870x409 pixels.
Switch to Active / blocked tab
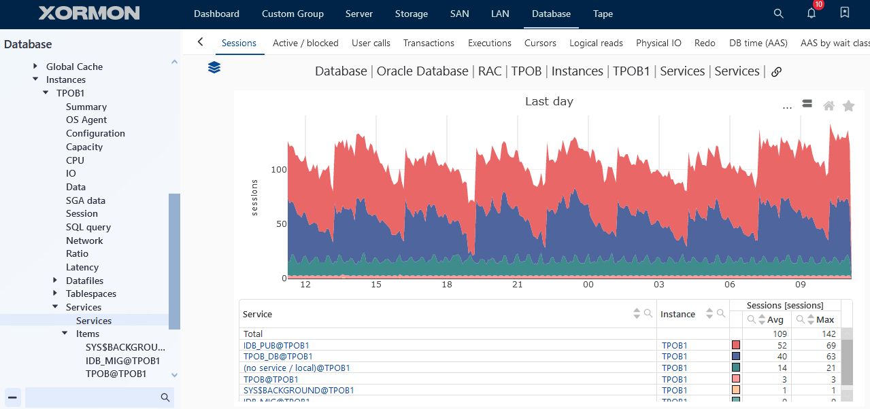point(305,43)
